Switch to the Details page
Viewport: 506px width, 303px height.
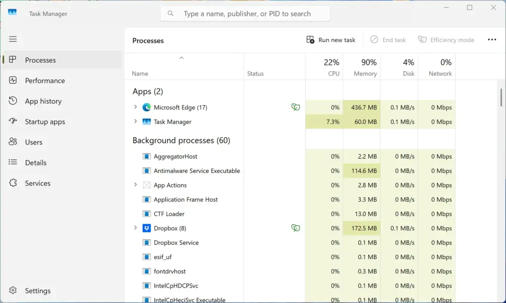(x=62, y=163)
